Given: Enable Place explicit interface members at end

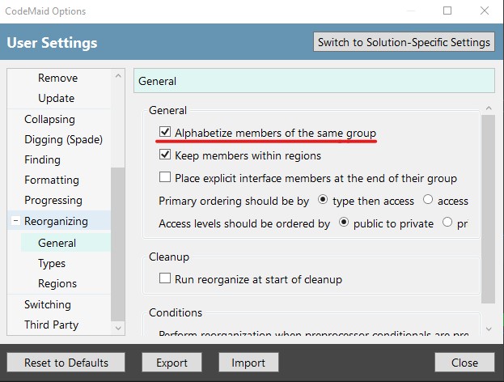Looking at the screenshot, I should click(x=165, y=177).
